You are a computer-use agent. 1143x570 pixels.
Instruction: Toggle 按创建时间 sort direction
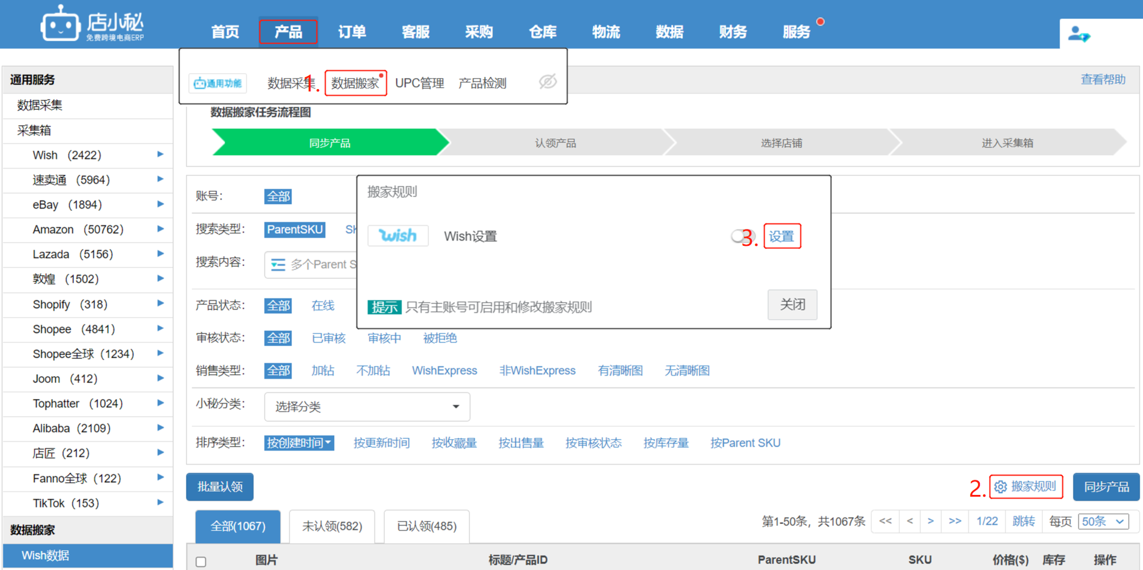pos(299,443)
